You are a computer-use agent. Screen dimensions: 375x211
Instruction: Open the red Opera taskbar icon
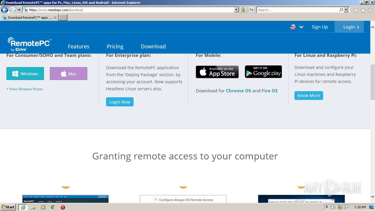[63, 207]
